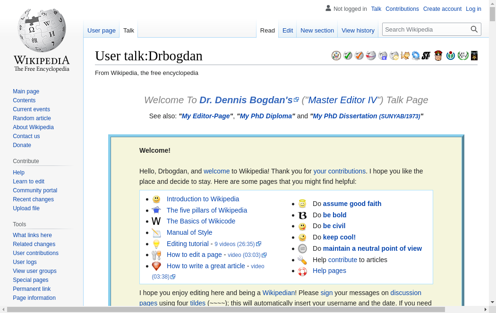Screen dimensions: 496x313
Task: Click the bold B icon beside be bold
Action: click(302, 215)
